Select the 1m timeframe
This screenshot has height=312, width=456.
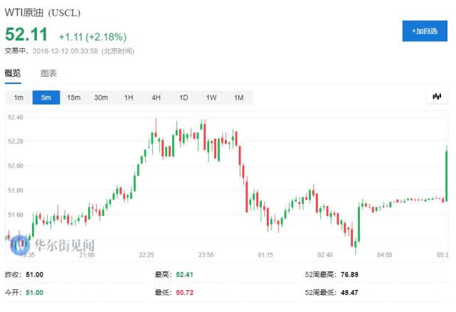tap(18, 97)
